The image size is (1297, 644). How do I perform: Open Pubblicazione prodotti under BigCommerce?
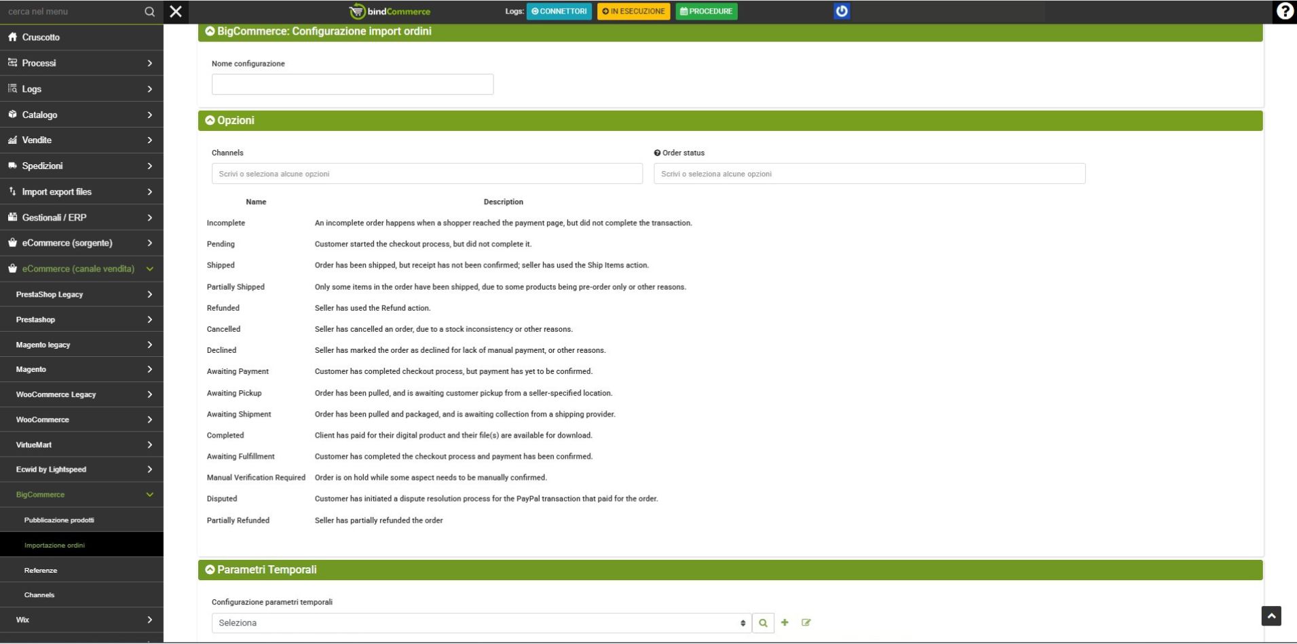click(59, 520)
